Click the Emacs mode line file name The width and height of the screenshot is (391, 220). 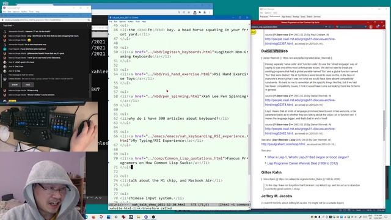[x=159, y=205]
